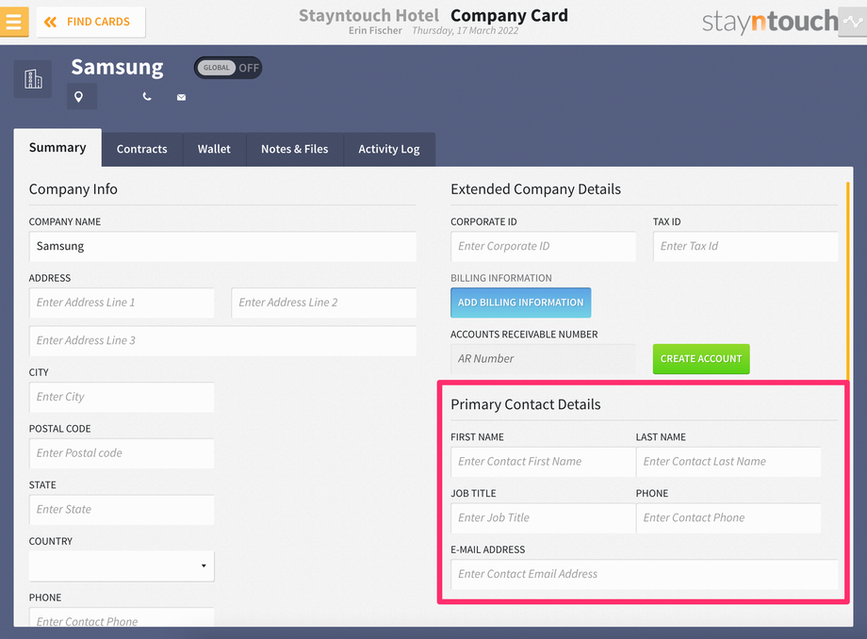Click the Stayntouch Hotel title text
The height and width of the screenshot is (639, 867).
pos(368,15)
